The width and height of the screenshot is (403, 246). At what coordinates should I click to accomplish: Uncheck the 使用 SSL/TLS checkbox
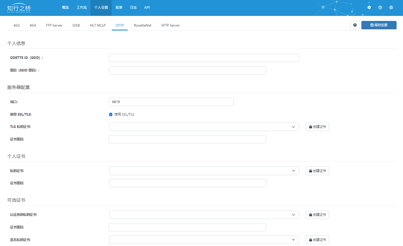click(x=111, y=114)
